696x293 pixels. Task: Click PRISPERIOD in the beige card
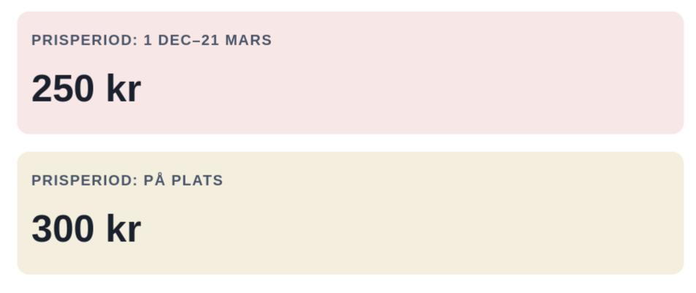tap(82, 180)
